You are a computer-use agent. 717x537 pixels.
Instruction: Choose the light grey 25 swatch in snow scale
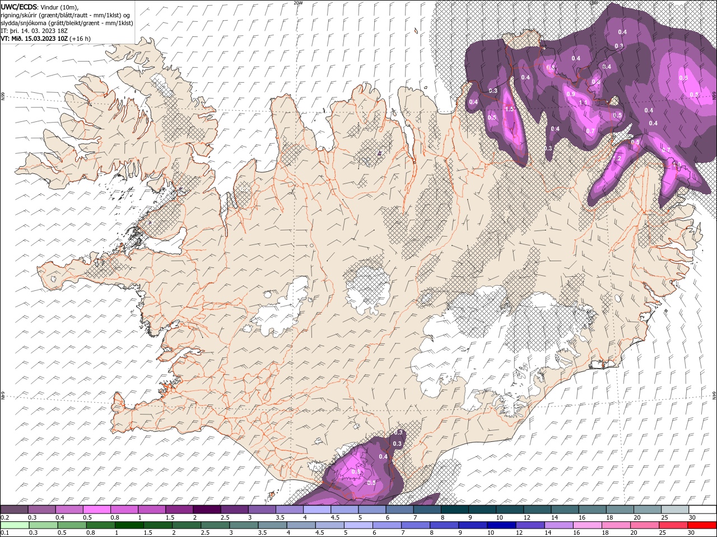[676, 510]
